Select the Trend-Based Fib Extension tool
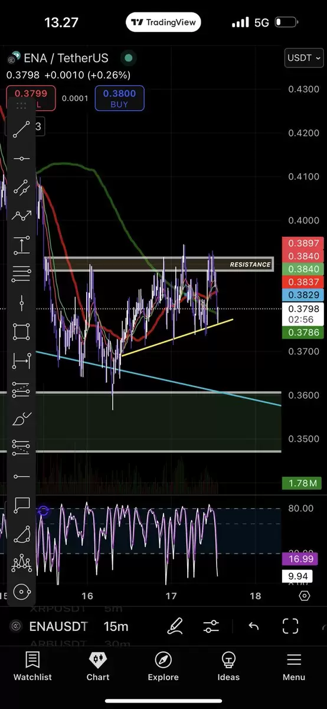This screenshot has width=327, height=709. coord(22,389)
